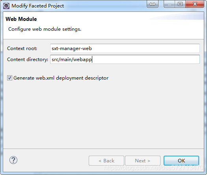Click the 'Modify Faceted Project' window title
Viewport: 207px width, 175px height.
[37, 6]
